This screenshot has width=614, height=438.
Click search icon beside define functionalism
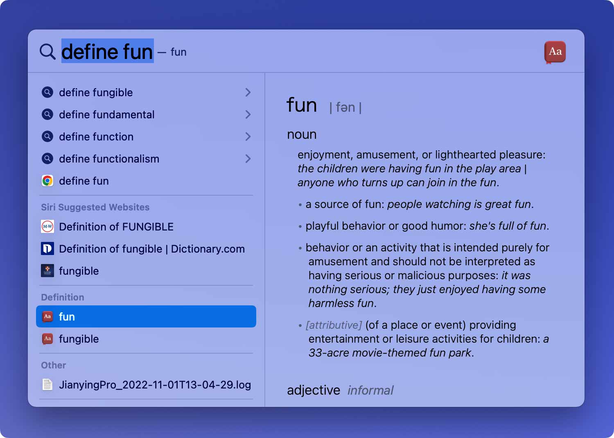[x=47, y=158]
